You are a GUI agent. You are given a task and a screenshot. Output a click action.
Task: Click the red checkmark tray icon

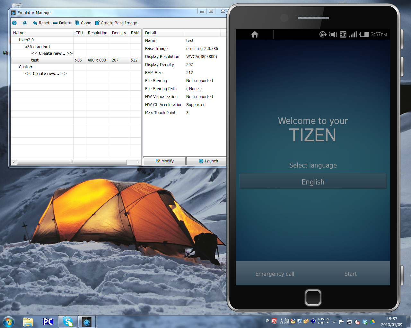(274, 321)
